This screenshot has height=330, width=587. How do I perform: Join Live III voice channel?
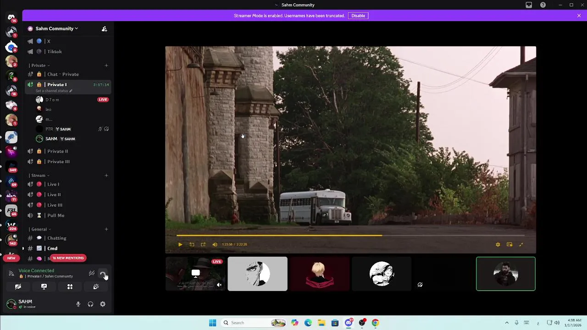click(x=68, y=205)
